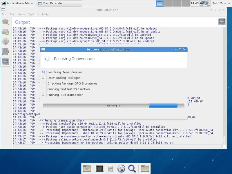Screen dimensions: 232x174
Task: Open the Edit menu
Action: 12,14
